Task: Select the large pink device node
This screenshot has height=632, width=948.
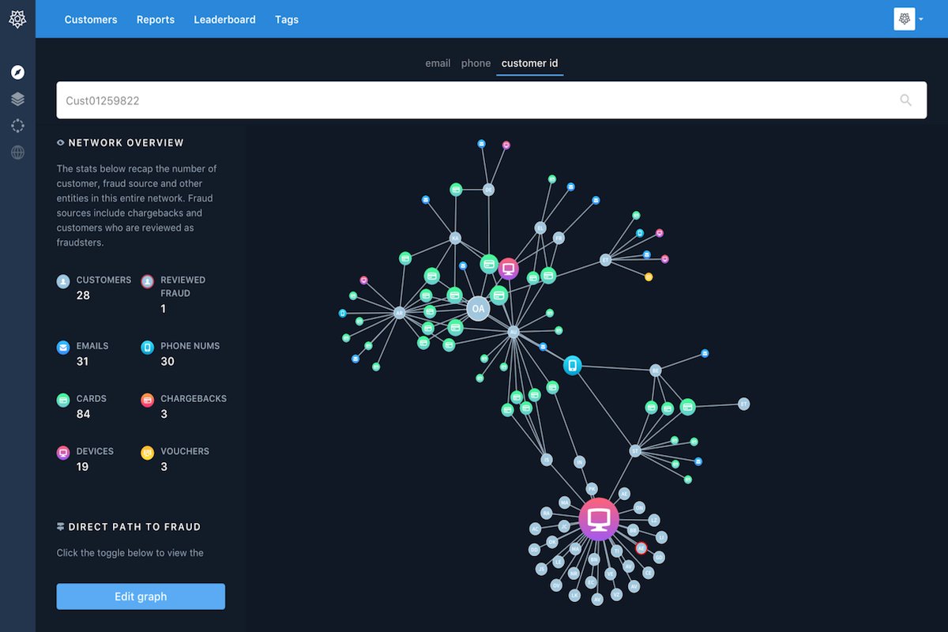Action: 599,519
